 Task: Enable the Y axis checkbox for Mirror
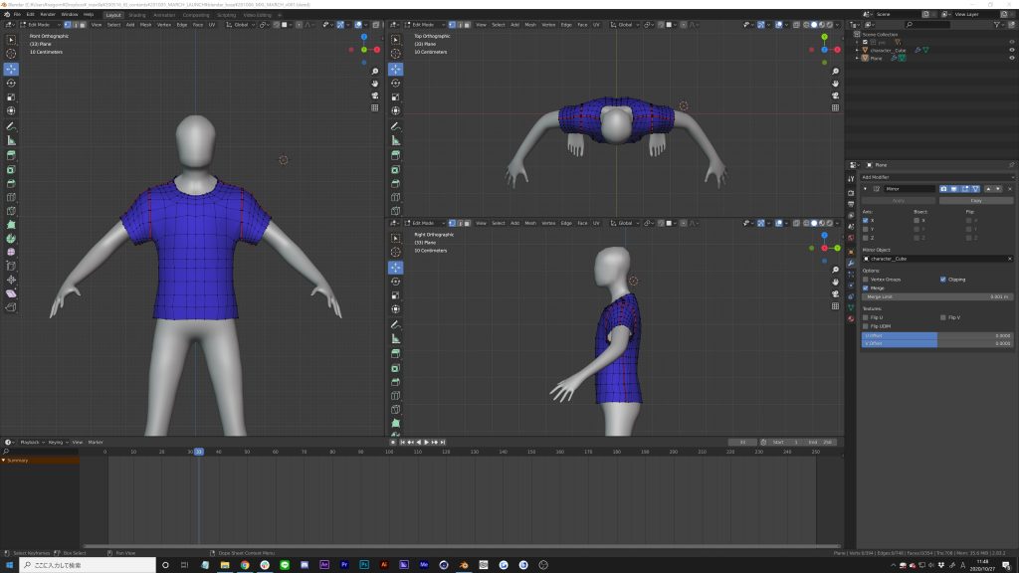coord(865,229)
